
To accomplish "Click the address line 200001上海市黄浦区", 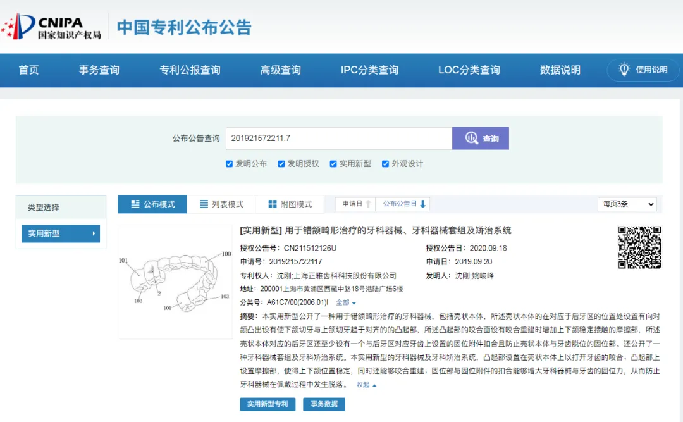I will pyautogui.click(x=331, y=289).
